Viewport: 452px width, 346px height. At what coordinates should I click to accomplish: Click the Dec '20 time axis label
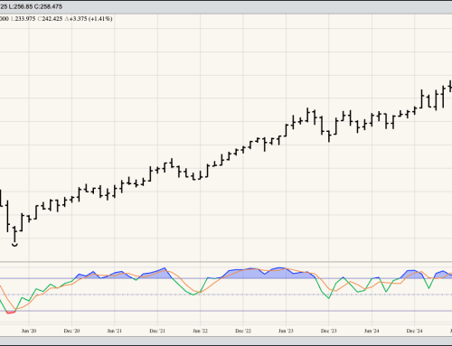point(71,331)
